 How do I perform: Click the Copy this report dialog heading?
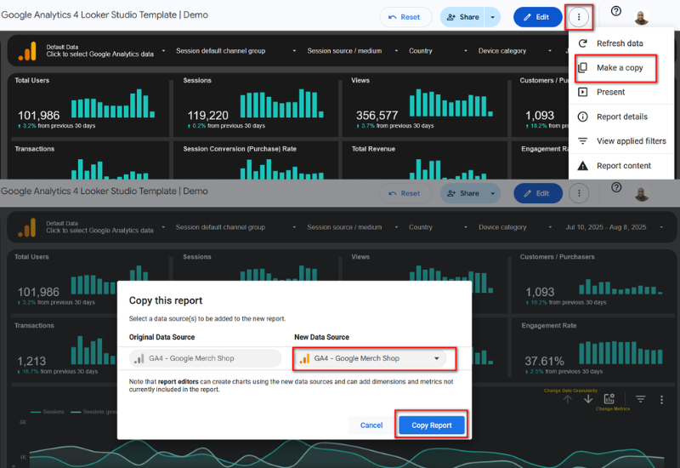(x=166, y=300)
